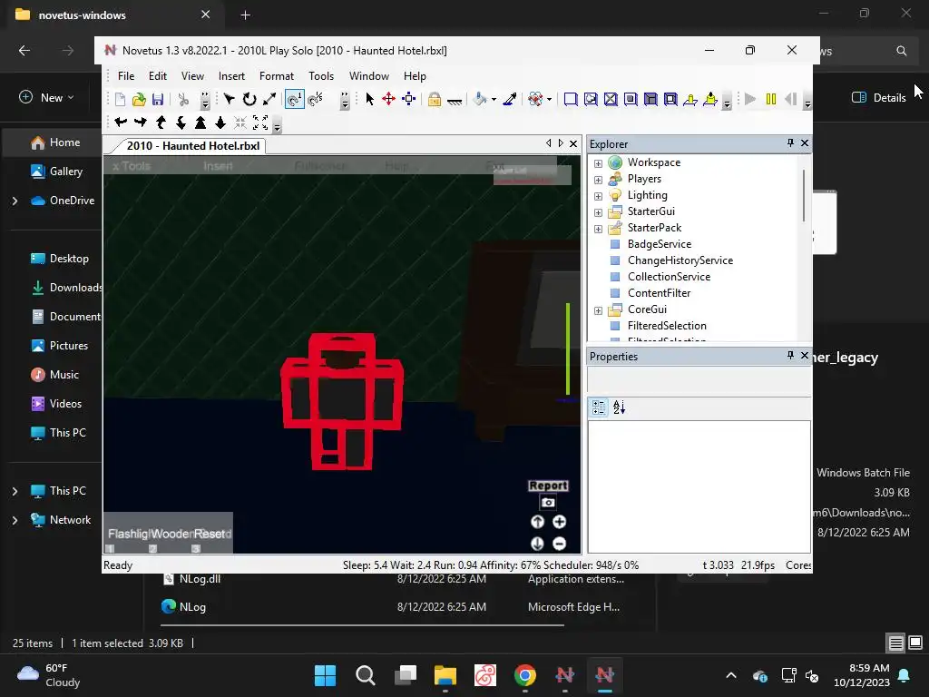Open the Edit menu
The height and width of the screenshot is (697, 929).
tap(158, 76)
